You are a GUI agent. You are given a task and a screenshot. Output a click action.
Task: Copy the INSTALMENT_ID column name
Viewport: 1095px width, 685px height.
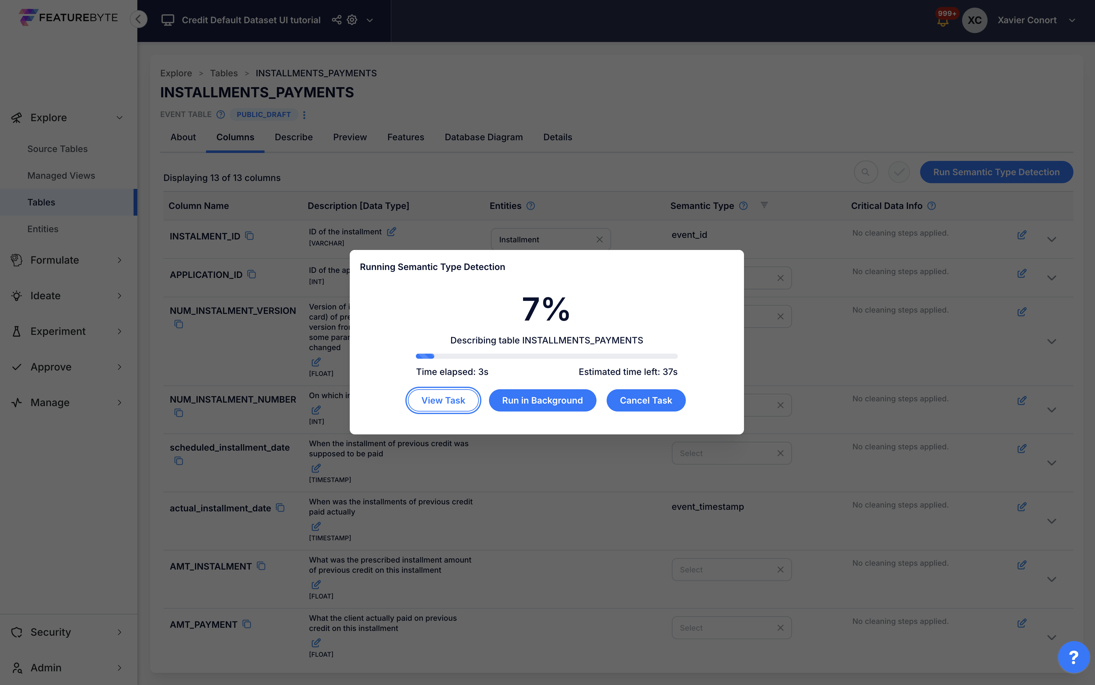[250, 236]
